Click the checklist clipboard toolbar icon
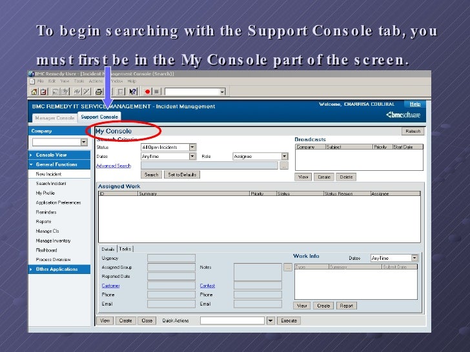Viewport: 470px width, 352px height. [43, 92]
